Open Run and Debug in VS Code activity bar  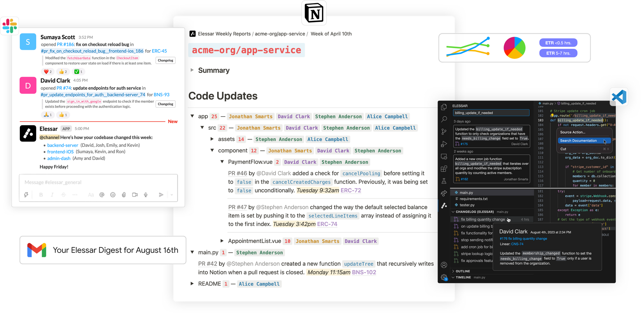click(444, 144)
